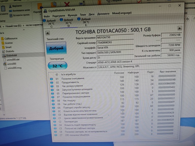Viewport: 195px width, 146px height.
Task: Click the drive letter field D:
Action: [x=115, y=57]
